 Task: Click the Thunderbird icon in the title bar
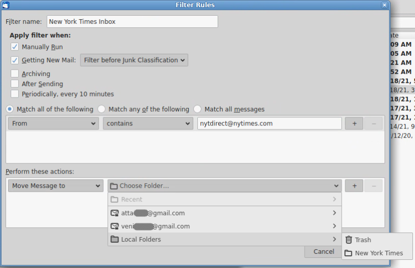[6, 5]
